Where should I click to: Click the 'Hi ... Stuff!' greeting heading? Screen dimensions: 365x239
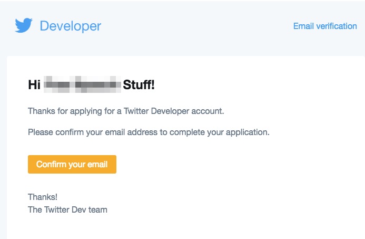(91, 84)
